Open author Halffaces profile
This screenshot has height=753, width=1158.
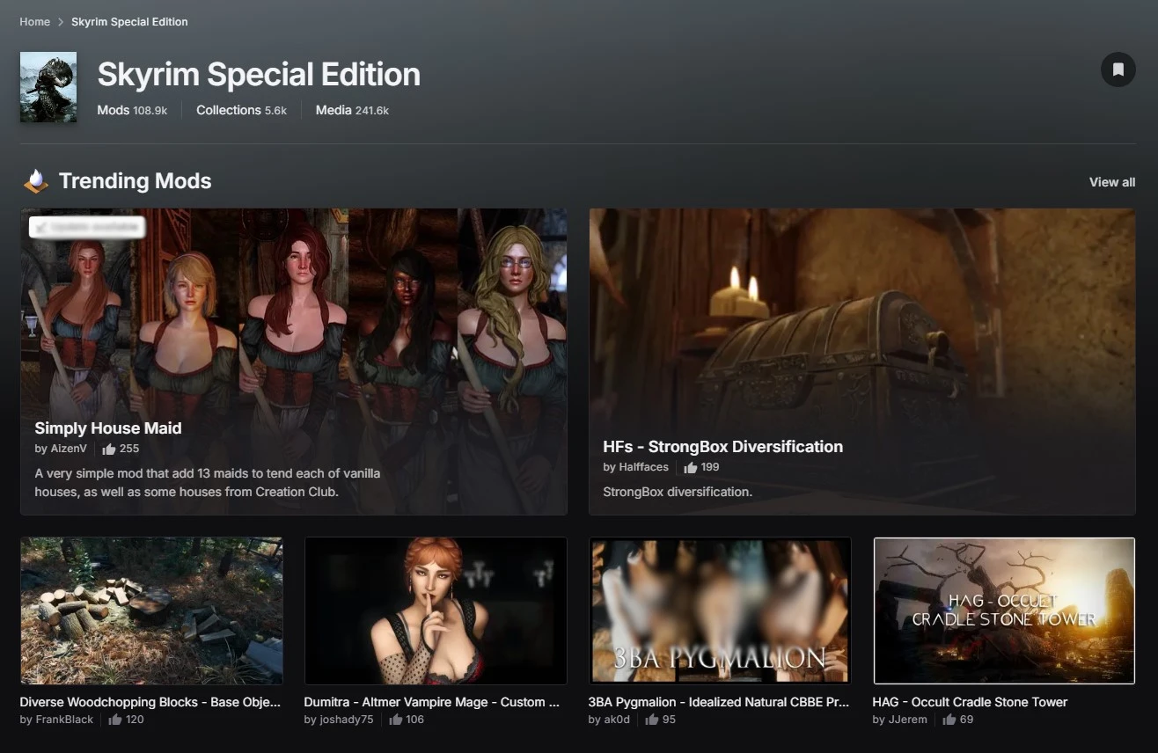tap(642, 467)
